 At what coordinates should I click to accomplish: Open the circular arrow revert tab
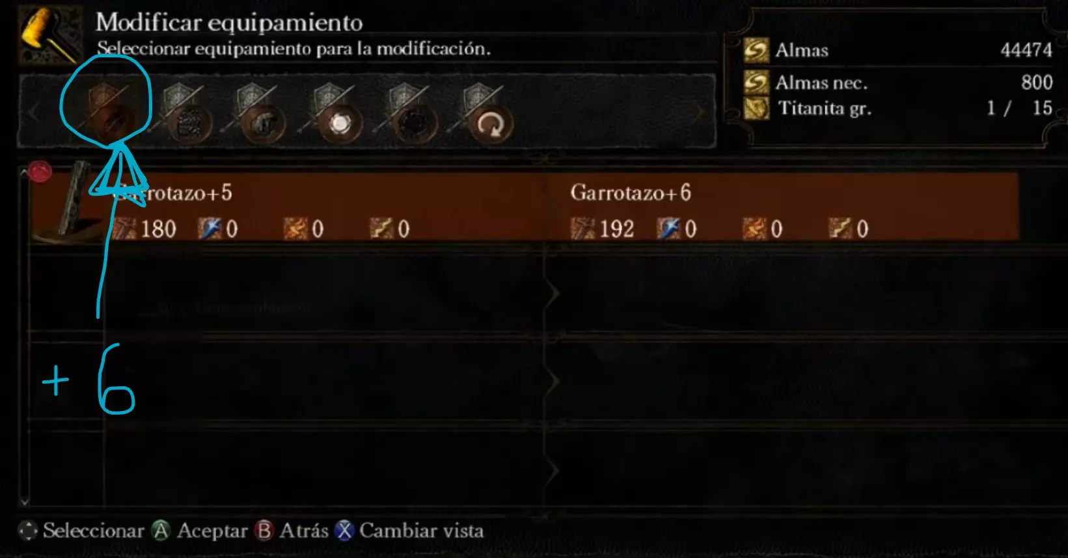(x=487, y=112)
